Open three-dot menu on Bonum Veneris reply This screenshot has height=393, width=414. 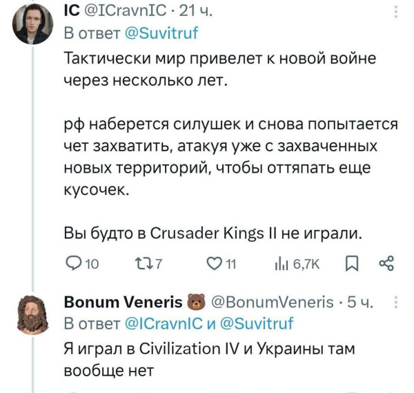(396, 302)
